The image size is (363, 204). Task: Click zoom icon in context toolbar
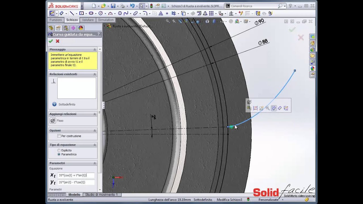pyautogui.click(x=267, y=108)
